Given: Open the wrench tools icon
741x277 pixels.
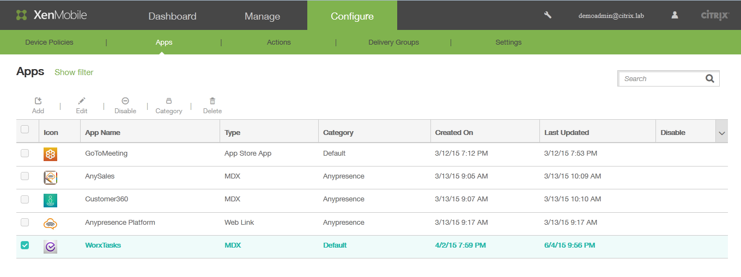Looking at the screenshot, I should click(x=548, y=15).
